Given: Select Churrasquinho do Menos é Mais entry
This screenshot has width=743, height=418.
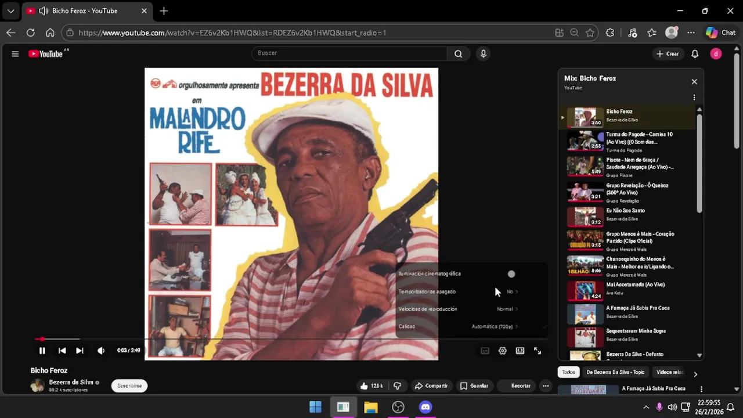Looking at the screenshot, I should tap(627, 266).
